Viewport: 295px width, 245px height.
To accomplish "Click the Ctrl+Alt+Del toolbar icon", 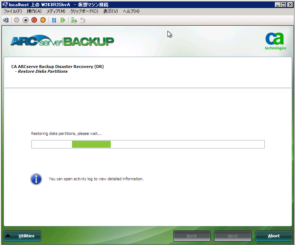I will click(6, 20).
